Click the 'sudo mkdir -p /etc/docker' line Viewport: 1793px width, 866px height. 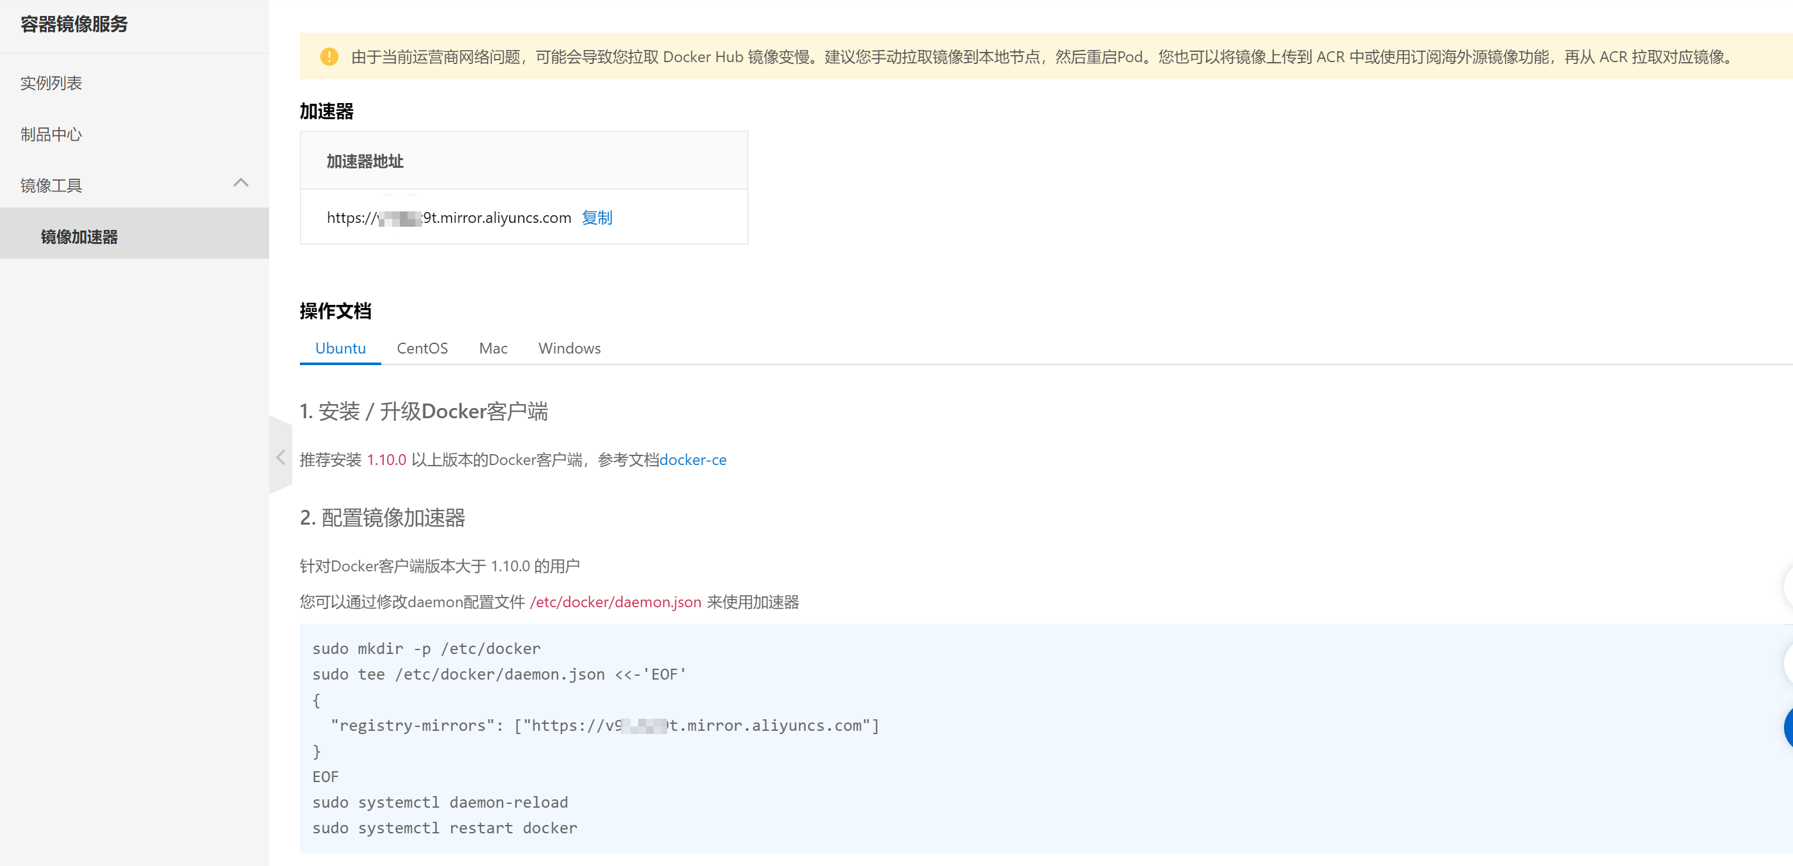point(426,649)
